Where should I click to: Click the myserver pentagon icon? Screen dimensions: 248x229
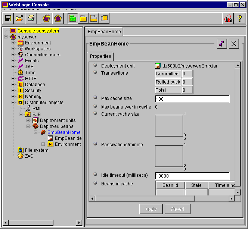(13, 37)
